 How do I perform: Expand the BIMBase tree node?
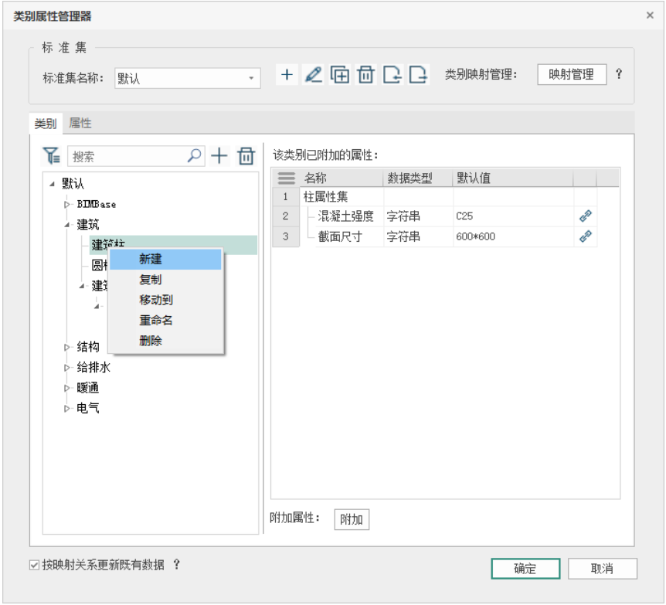[x=67, y=205]
